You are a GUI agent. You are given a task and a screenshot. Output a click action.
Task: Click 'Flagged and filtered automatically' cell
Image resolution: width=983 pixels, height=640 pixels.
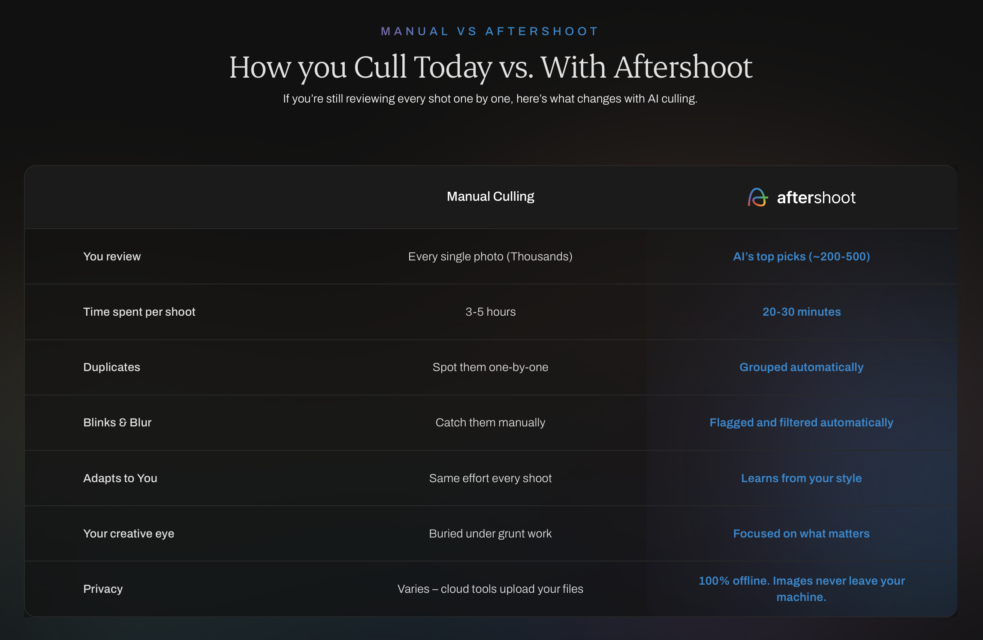pos(801,423)
